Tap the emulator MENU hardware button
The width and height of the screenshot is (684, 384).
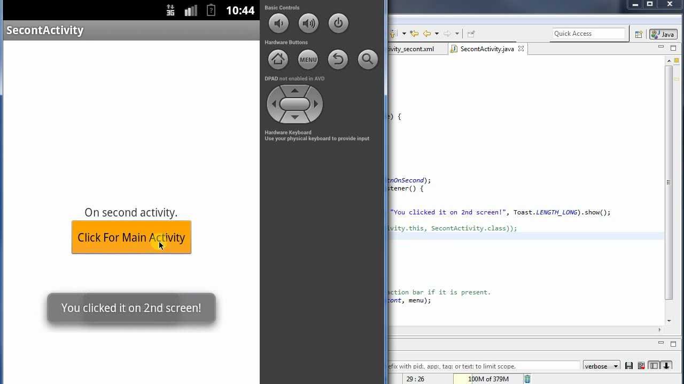[308, 59]
